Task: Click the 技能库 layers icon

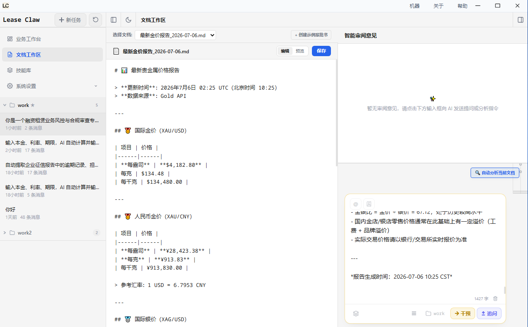Action: (10, 70)
